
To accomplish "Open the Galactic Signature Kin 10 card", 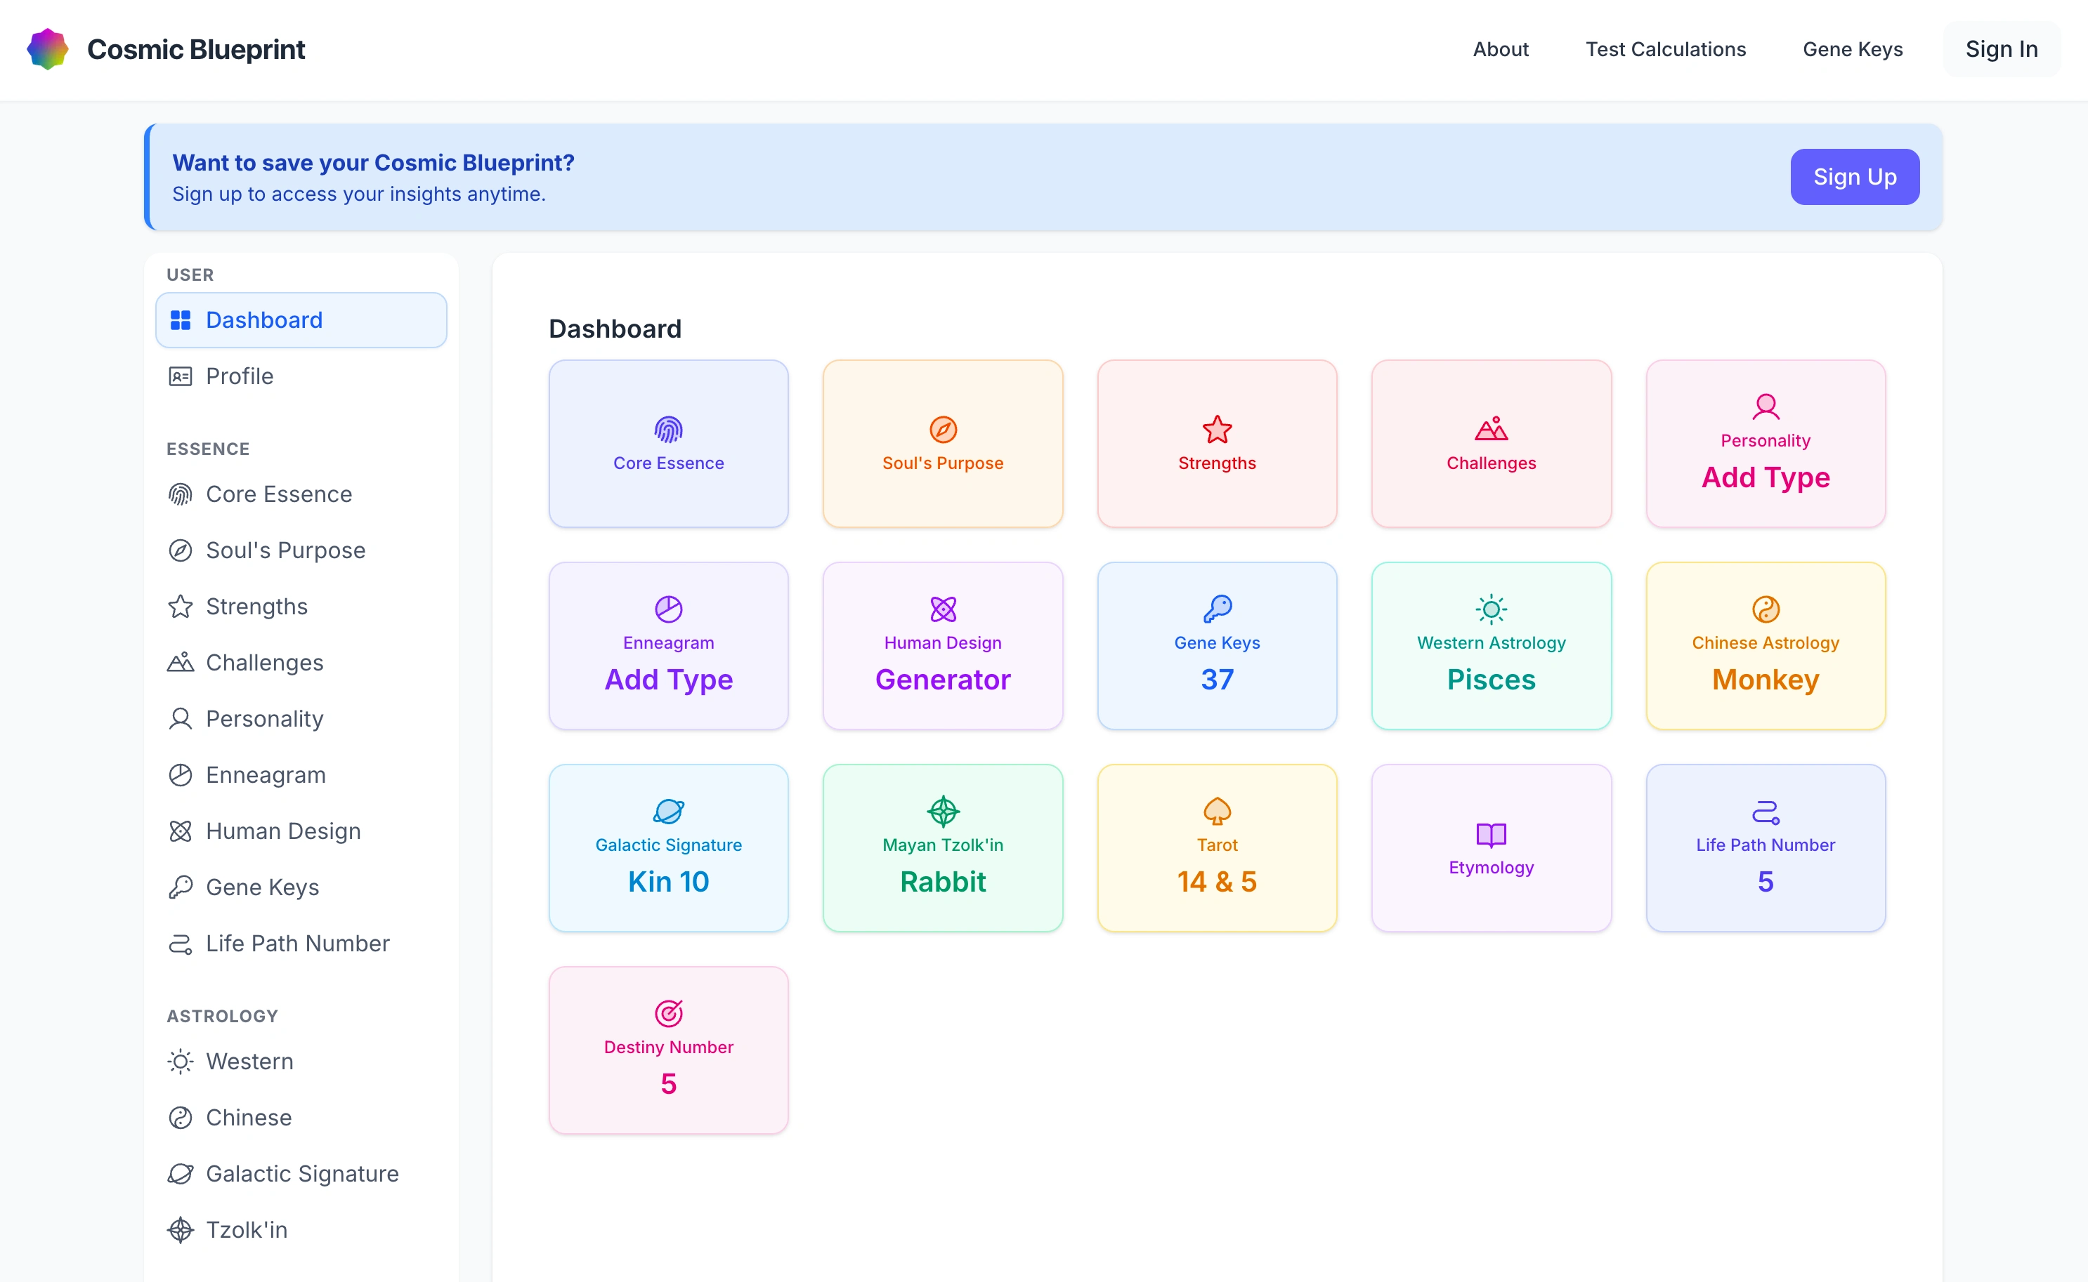I will [669, 848].
